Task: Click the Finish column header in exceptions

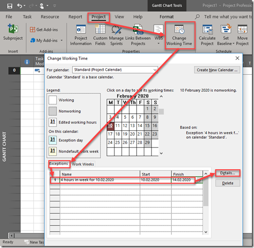Action: pos(187,174)
